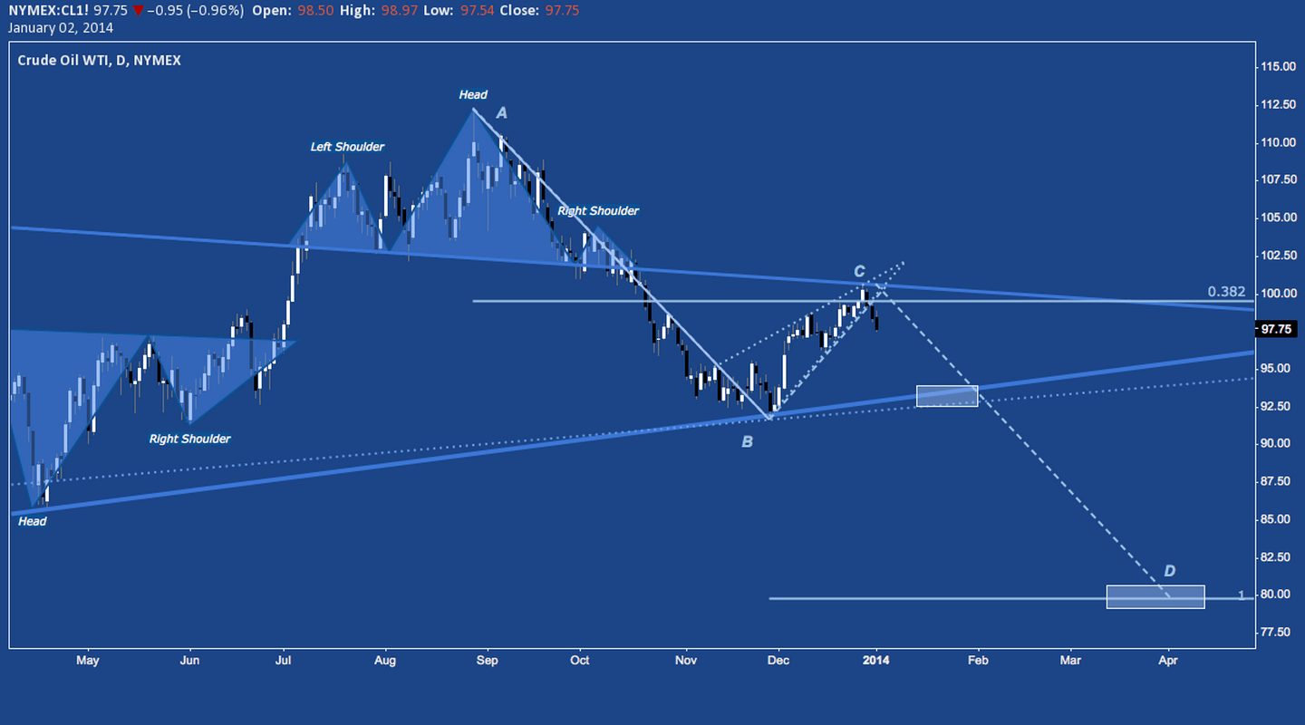Click the 105.00 price axis label
The image size is (1305, 725).
click(x=1278, y=217)
